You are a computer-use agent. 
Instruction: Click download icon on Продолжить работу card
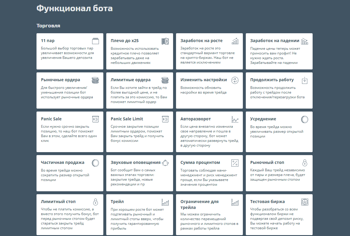[304, 80]
